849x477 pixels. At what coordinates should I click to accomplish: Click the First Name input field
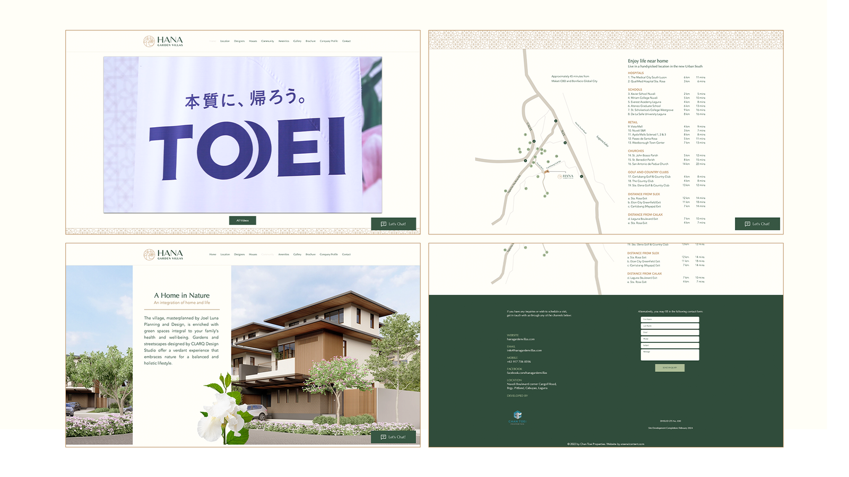click(x=670, y=320)
